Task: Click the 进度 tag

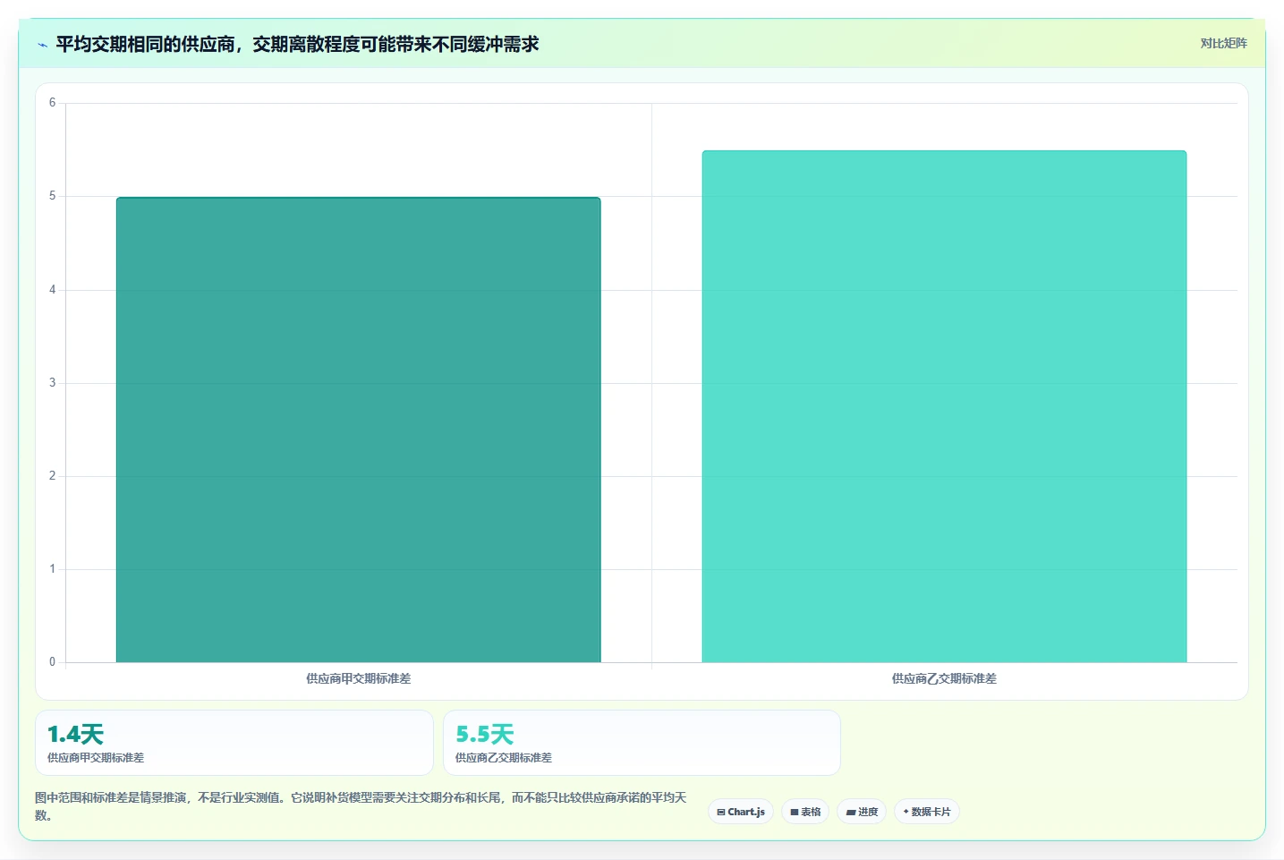Action: [862, 812]
